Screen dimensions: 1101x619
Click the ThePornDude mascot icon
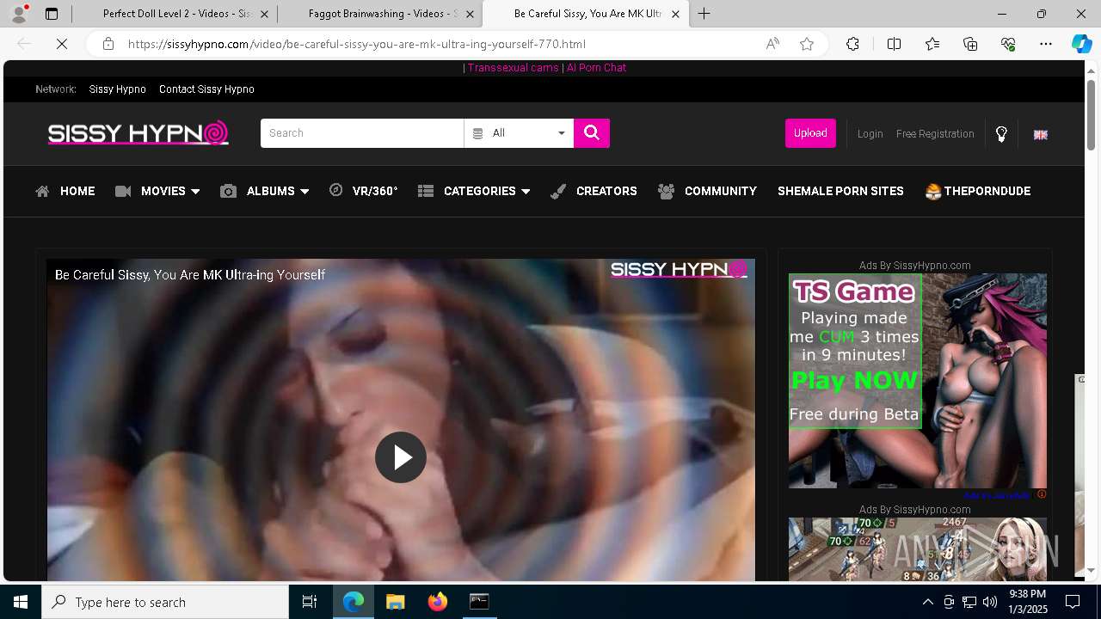pyautogui.click(x=933, y=191)
